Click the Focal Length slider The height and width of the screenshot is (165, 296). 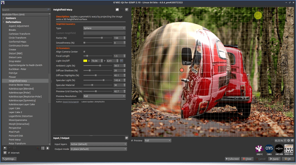[x=98, y=56]
